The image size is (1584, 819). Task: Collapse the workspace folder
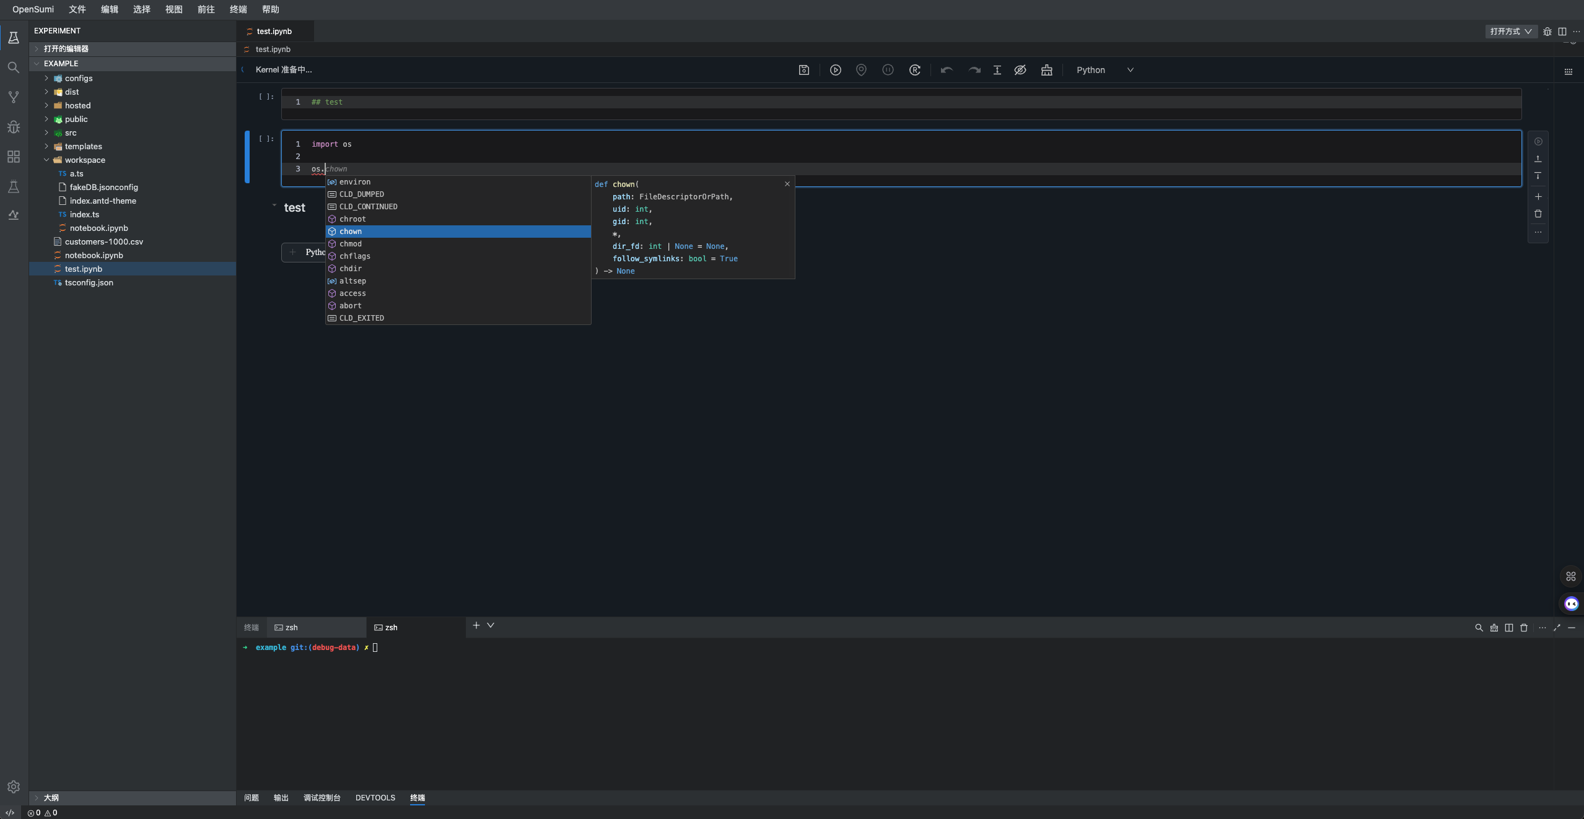point(46,160)
